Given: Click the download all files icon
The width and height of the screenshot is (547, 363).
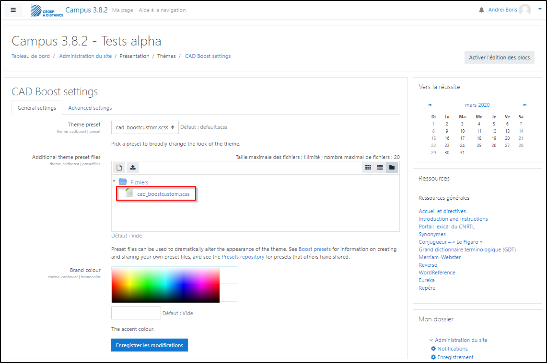Looking at the screenshot, I should [x=133, y=167].
